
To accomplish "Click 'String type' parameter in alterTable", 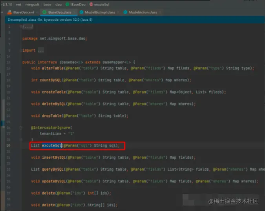I will coord(238,68).
